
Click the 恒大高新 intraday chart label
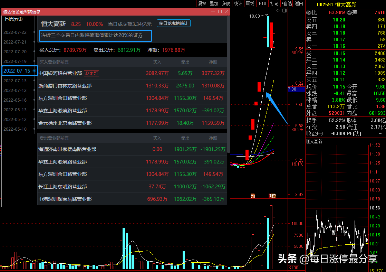click(x=314, y=141)
